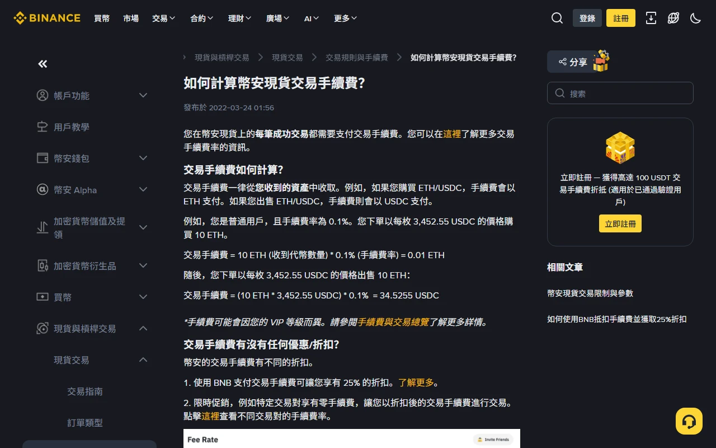This screenshot has height=448, width=716.
Task: Click the search icon in 搜索 field
Action: (x=560, y=93)
